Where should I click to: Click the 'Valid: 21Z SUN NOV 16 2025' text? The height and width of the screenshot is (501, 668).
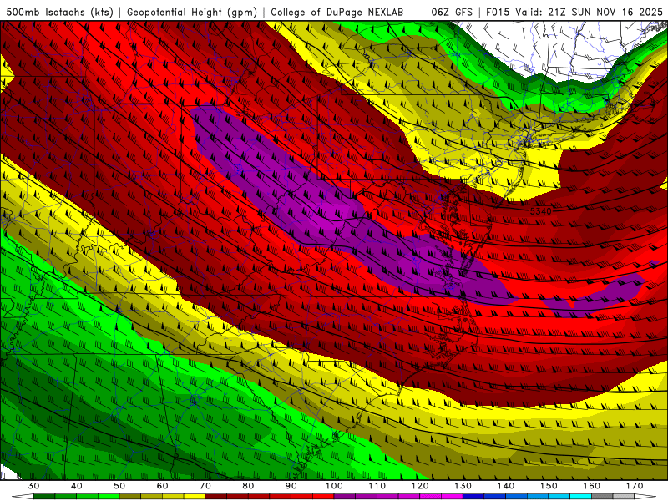point(589,13)
